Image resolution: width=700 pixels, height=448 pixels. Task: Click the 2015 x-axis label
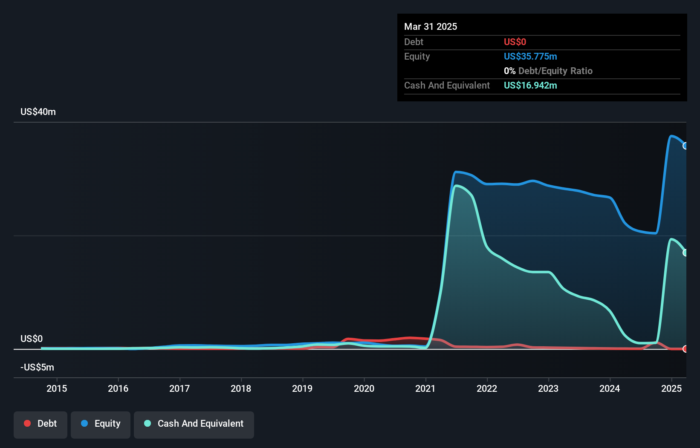point(57,388)
